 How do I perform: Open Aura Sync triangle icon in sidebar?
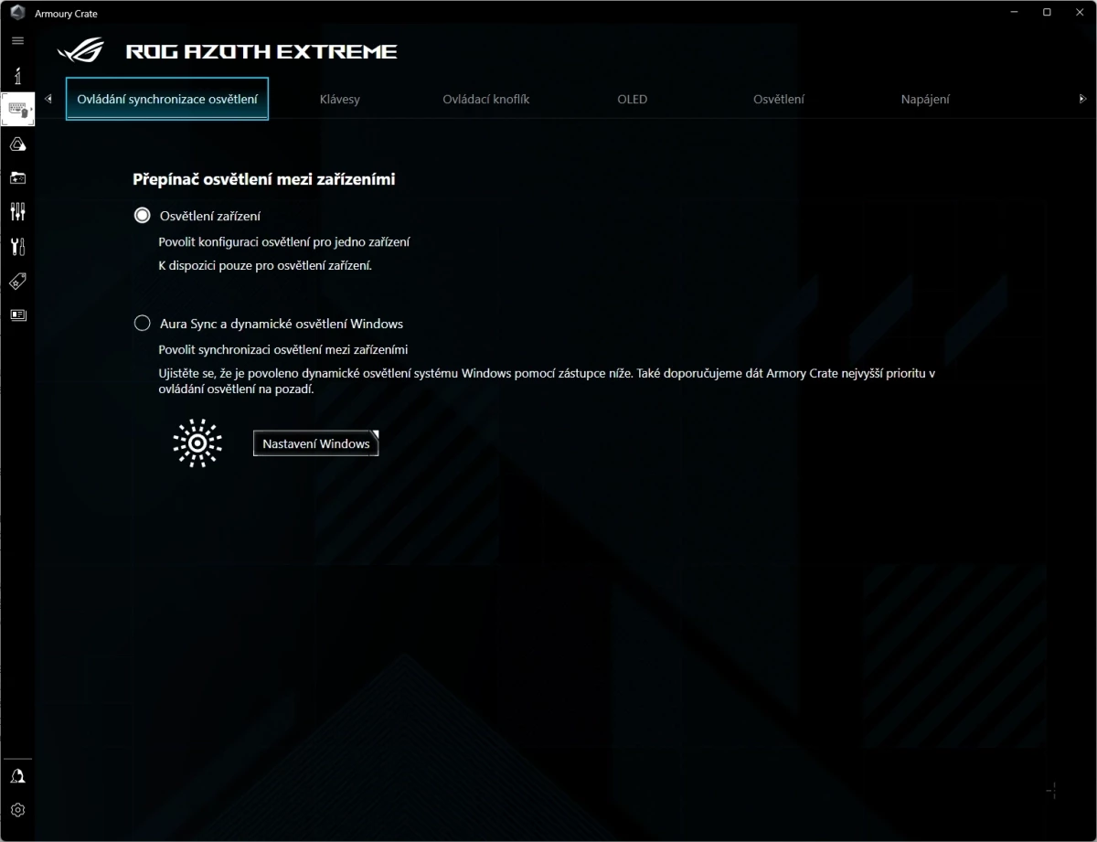coord(17,144)
